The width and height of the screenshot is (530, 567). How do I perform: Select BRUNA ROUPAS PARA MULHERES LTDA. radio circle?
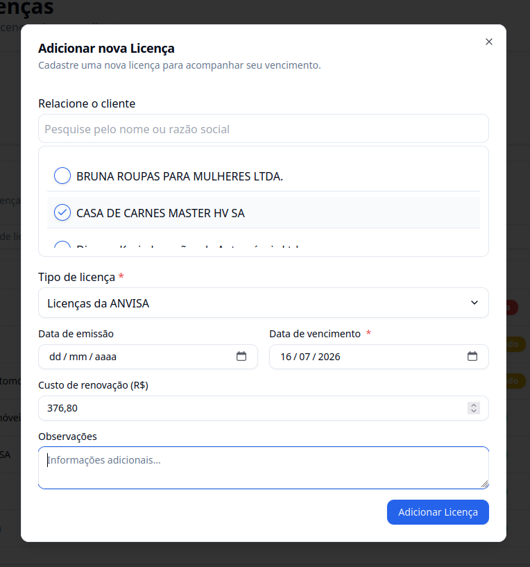click(x=62, y=176)
